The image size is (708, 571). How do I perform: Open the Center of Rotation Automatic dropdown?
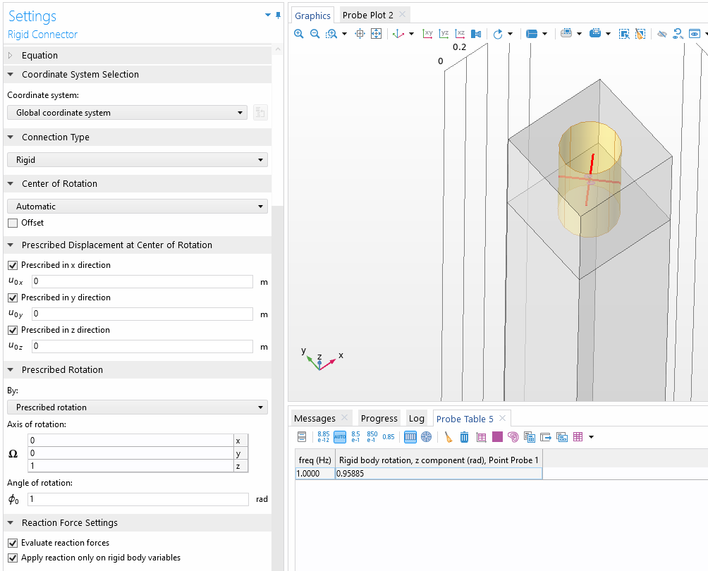point(138,207)
